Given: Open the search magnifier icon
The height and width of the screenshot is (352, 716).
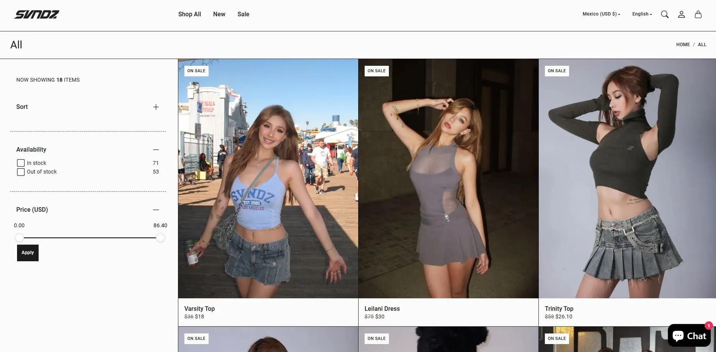Looking at the screenshot, I should tap(665, 14).
